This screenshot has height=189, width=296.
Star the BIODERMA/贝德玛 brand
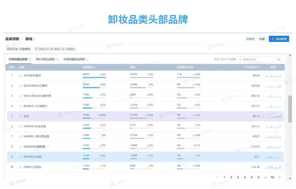[x=20, y=86]
